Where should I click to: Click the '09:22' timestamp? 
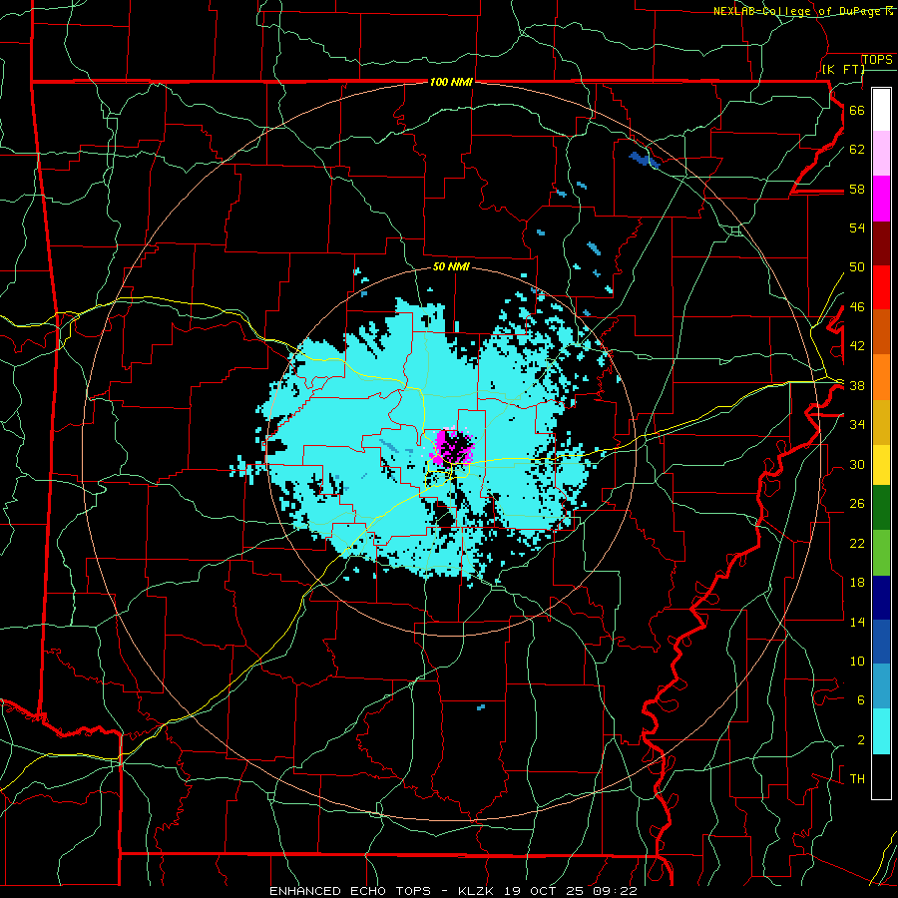[613, 891]
